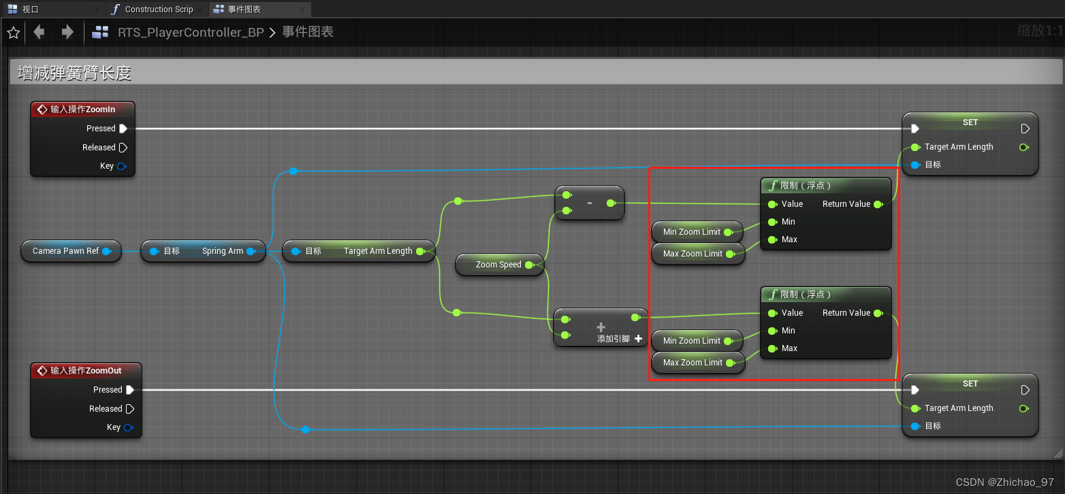Image resolution: width=1065 pixels, height=494 pixels.
Task: Select the Zoom Speed variable node
Action: (x=499, y=265)
